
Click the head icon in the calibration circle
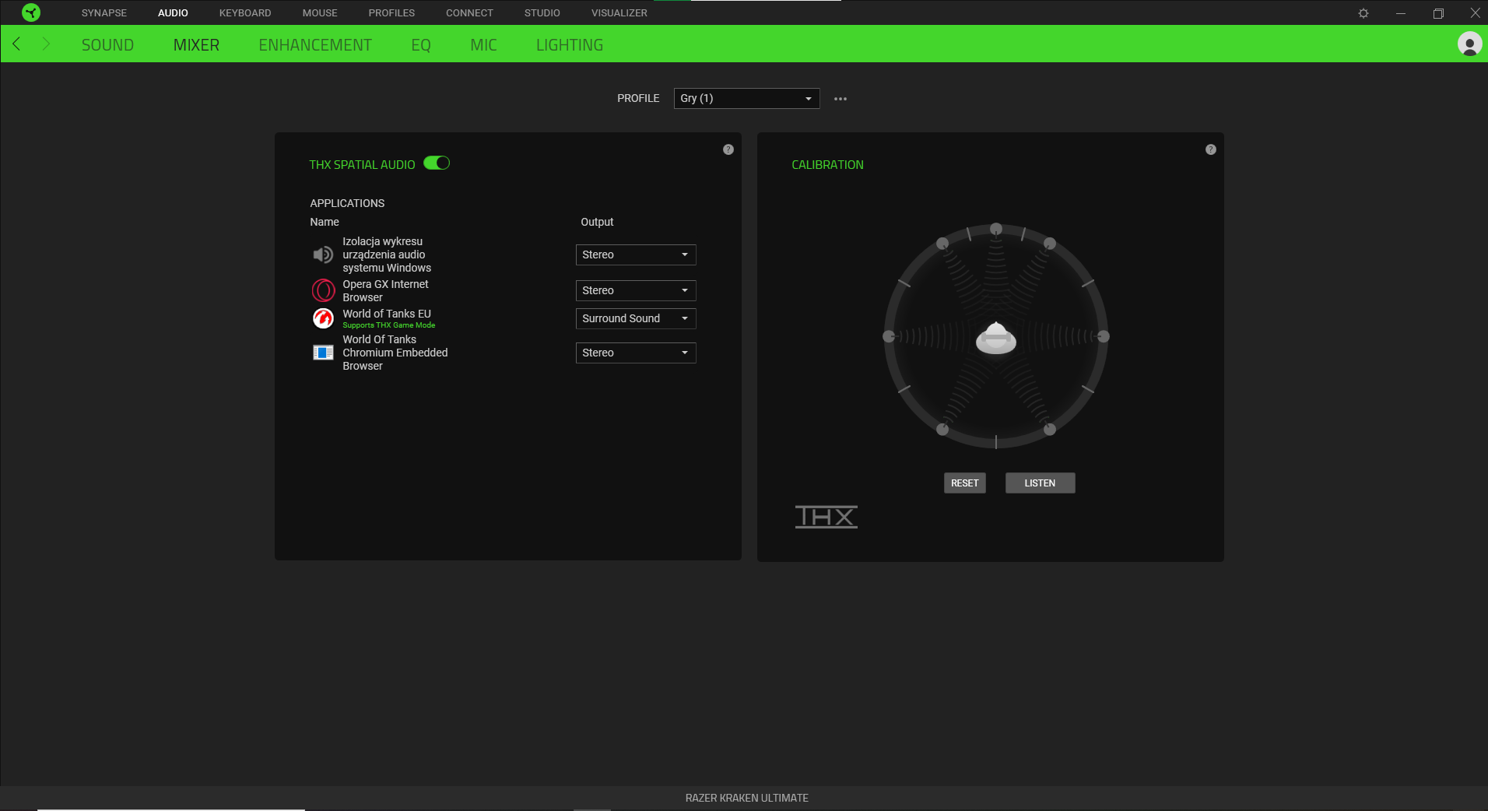[996, 337]
